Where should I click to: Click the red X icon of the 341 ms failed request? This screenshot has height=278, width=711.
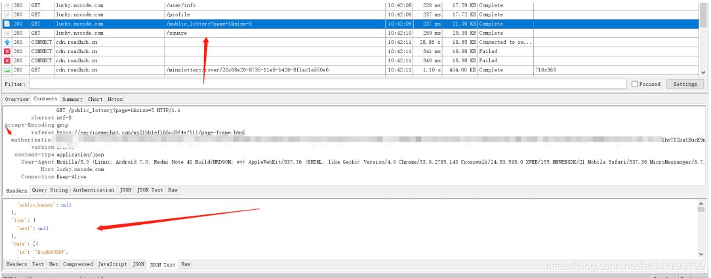point(7,51)
